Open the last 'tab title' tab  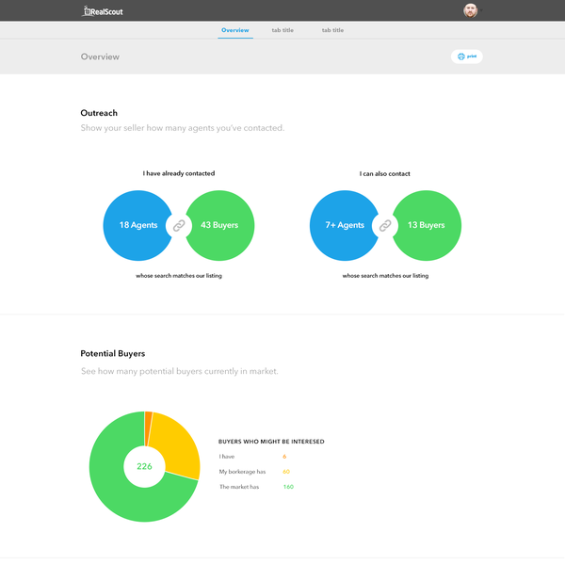point(332,30)
